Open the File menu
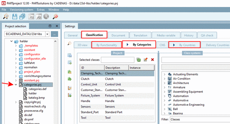The height and width of the screenshot is (124, 230). 4,10
